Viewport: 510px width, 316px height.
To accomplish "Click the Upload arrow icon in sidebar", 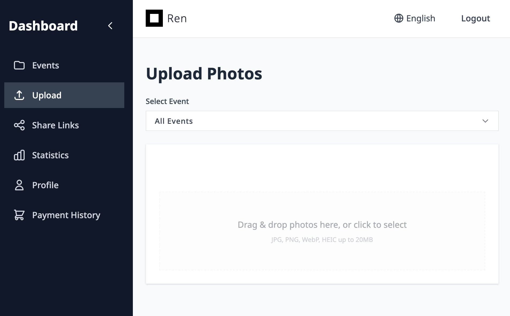I will pyautogui.click(x=19, y=95).
